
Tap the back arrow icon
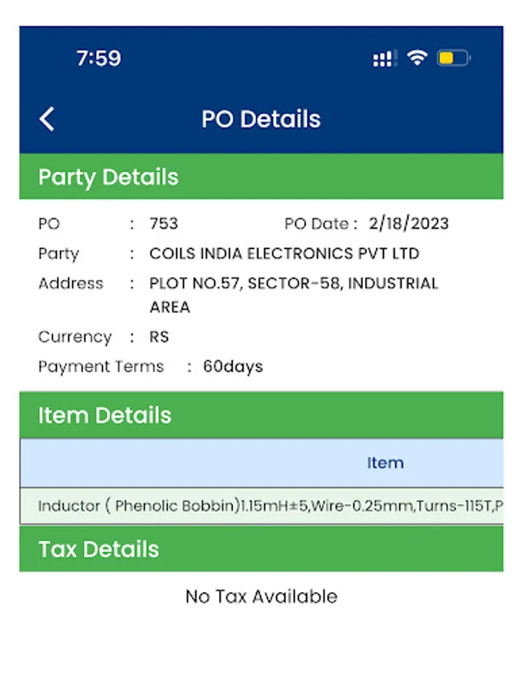pos(47,119)
